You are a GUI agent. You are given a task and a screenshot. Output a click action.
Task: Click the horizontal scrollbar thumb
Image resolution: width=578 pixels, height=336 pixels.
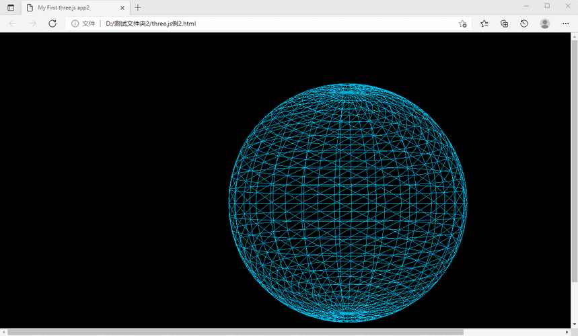pyautogui.click(x=236, y=333)
